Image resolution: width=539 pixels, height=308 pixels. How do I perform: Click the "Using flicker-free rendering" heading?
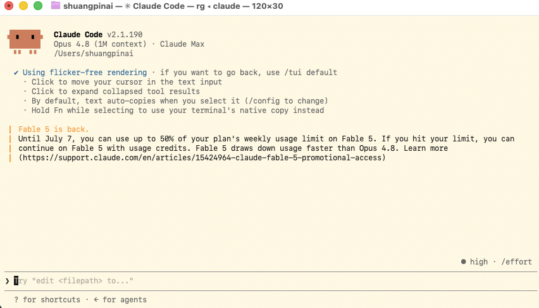tap(85, 73)
